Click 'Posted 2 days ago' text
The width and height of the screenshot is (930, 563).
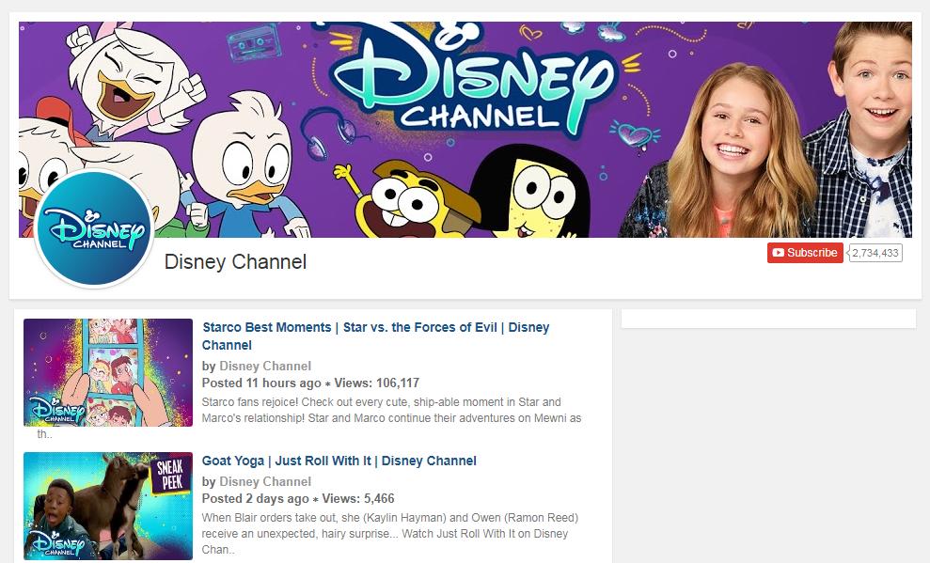(x=255, y=498)
